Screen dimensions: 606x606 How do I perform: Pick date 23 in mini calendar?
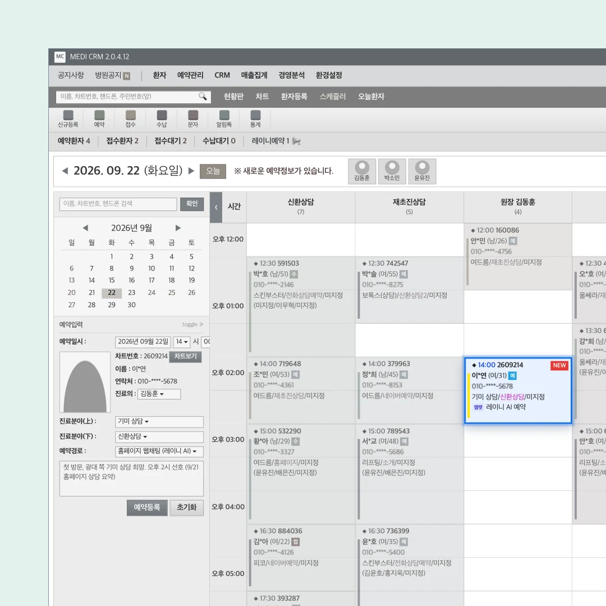point(132,292)
